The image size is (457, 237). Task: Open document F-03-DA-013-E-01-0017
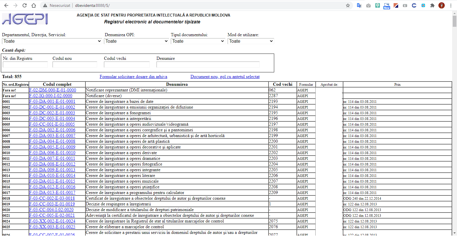click(x=52, y=193)
